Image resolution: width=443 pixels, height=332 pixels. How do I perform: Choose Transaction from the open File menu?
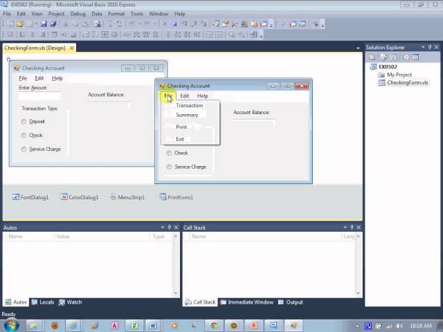click(x=190, y=105)
